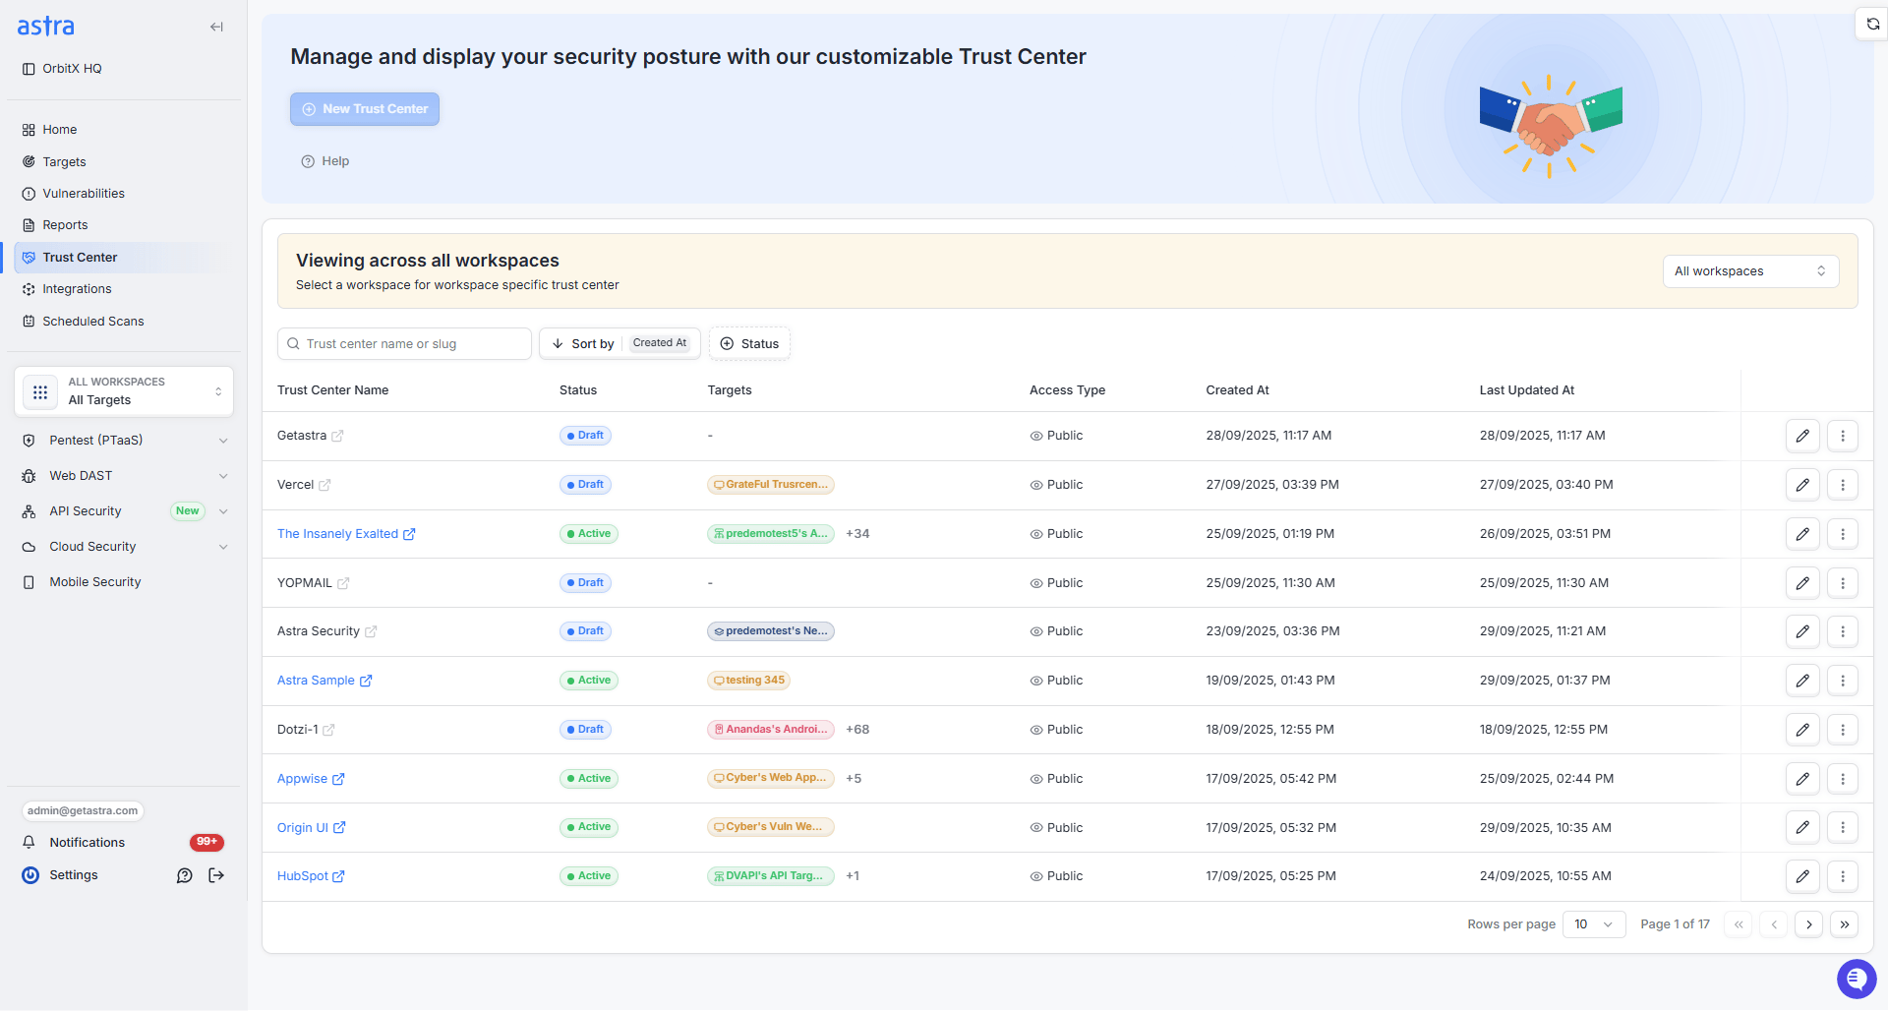
Task: Open more options for HubSpot row
Action: [x=1843, y=876]
